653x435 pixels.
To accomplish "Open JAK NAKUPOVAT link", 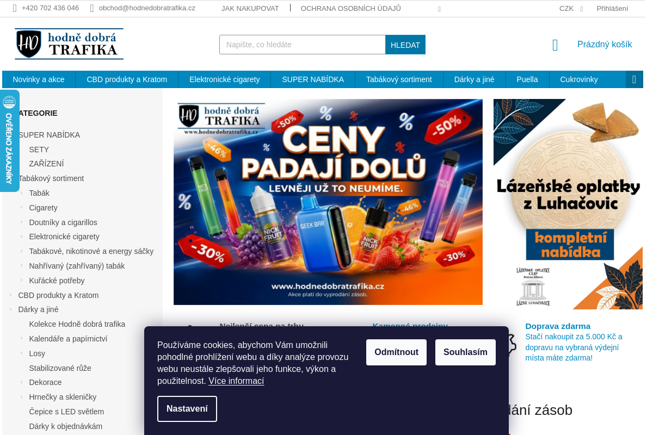I will pyautogui.click(x=250, y=9).
